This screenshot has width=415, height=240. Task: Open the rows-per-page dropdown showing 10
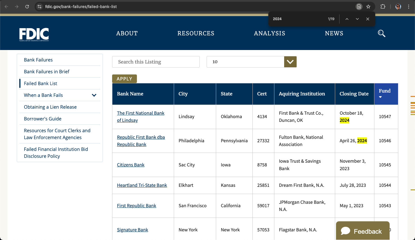[x=252, y=62]
